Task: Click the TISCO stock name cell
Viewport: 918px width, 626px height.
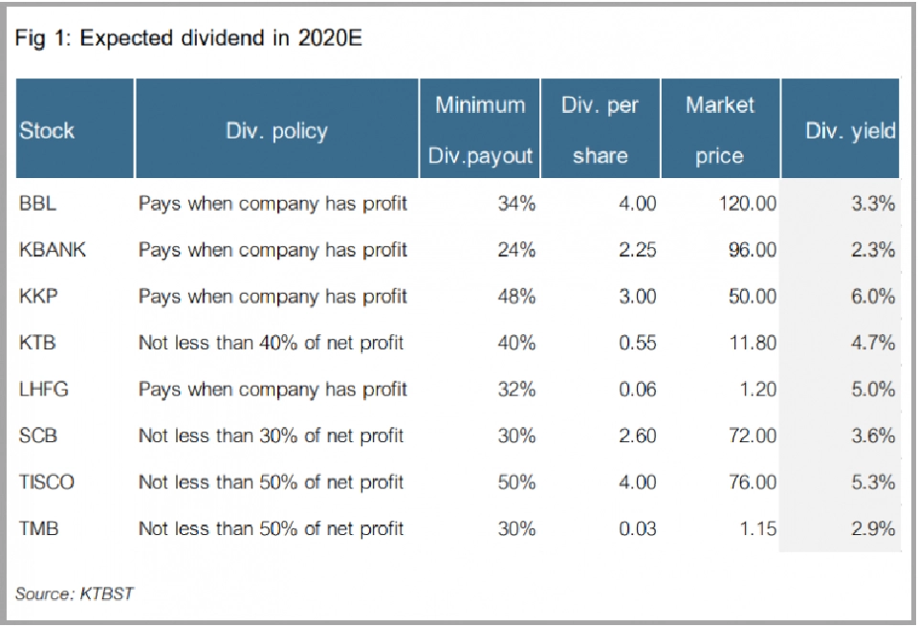Action: click(46, 482)
